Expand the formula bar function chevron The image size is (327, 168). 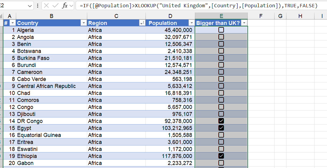pyautogui.click(x=71, y=6)
